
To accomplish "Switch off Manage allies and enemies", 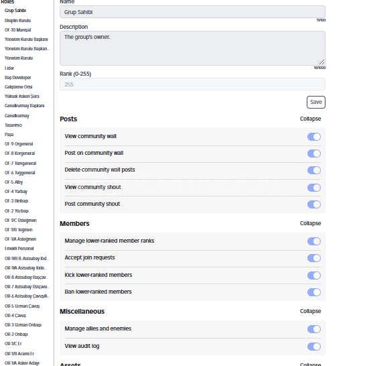I will pos(313,329).
